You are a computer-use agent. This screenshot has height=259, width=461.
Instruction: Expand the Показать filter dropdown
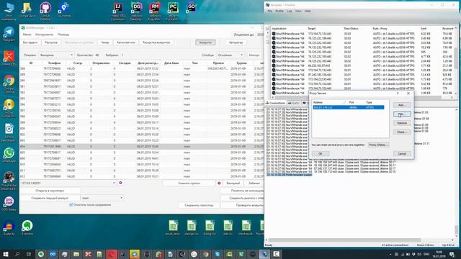(56, 55)
